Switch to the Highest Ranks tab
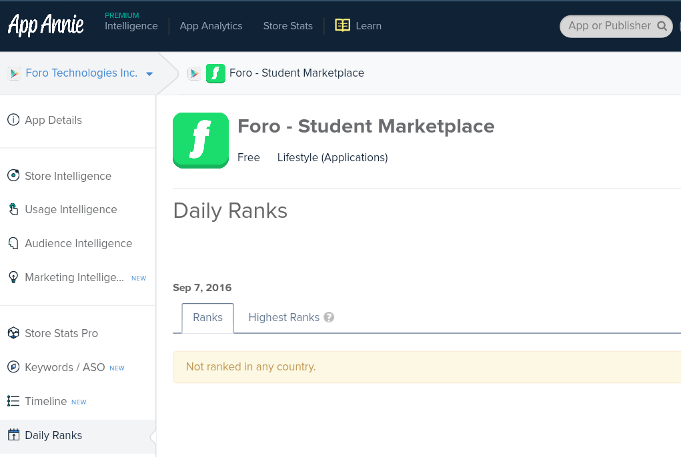Viewport: 681px width, 457px height. (x=283, y=318)
